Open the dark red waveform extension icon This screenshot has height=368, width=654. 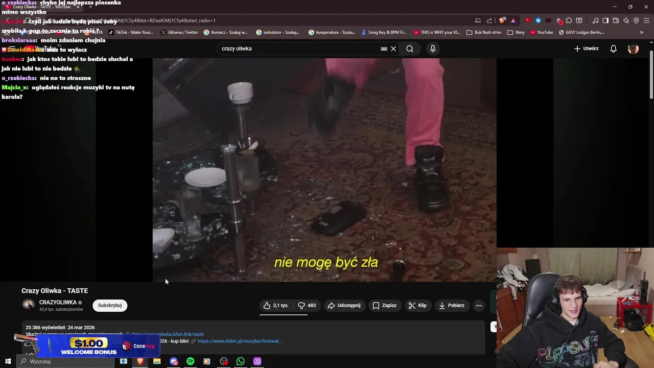(548, 20)
